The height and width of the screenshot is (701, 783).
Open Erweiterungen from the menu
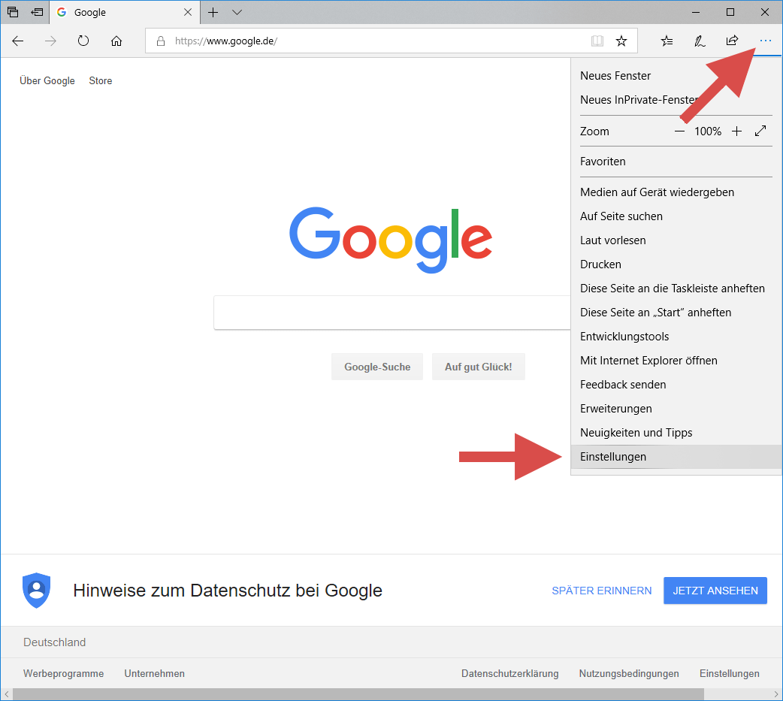point(676,409)
